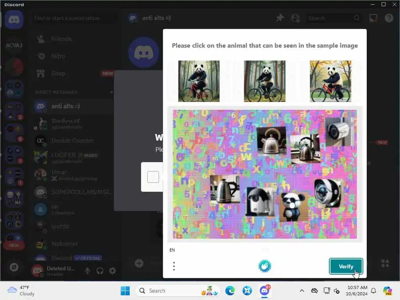Open the Discord help question mark icon
400x300 pixels.
389,18
